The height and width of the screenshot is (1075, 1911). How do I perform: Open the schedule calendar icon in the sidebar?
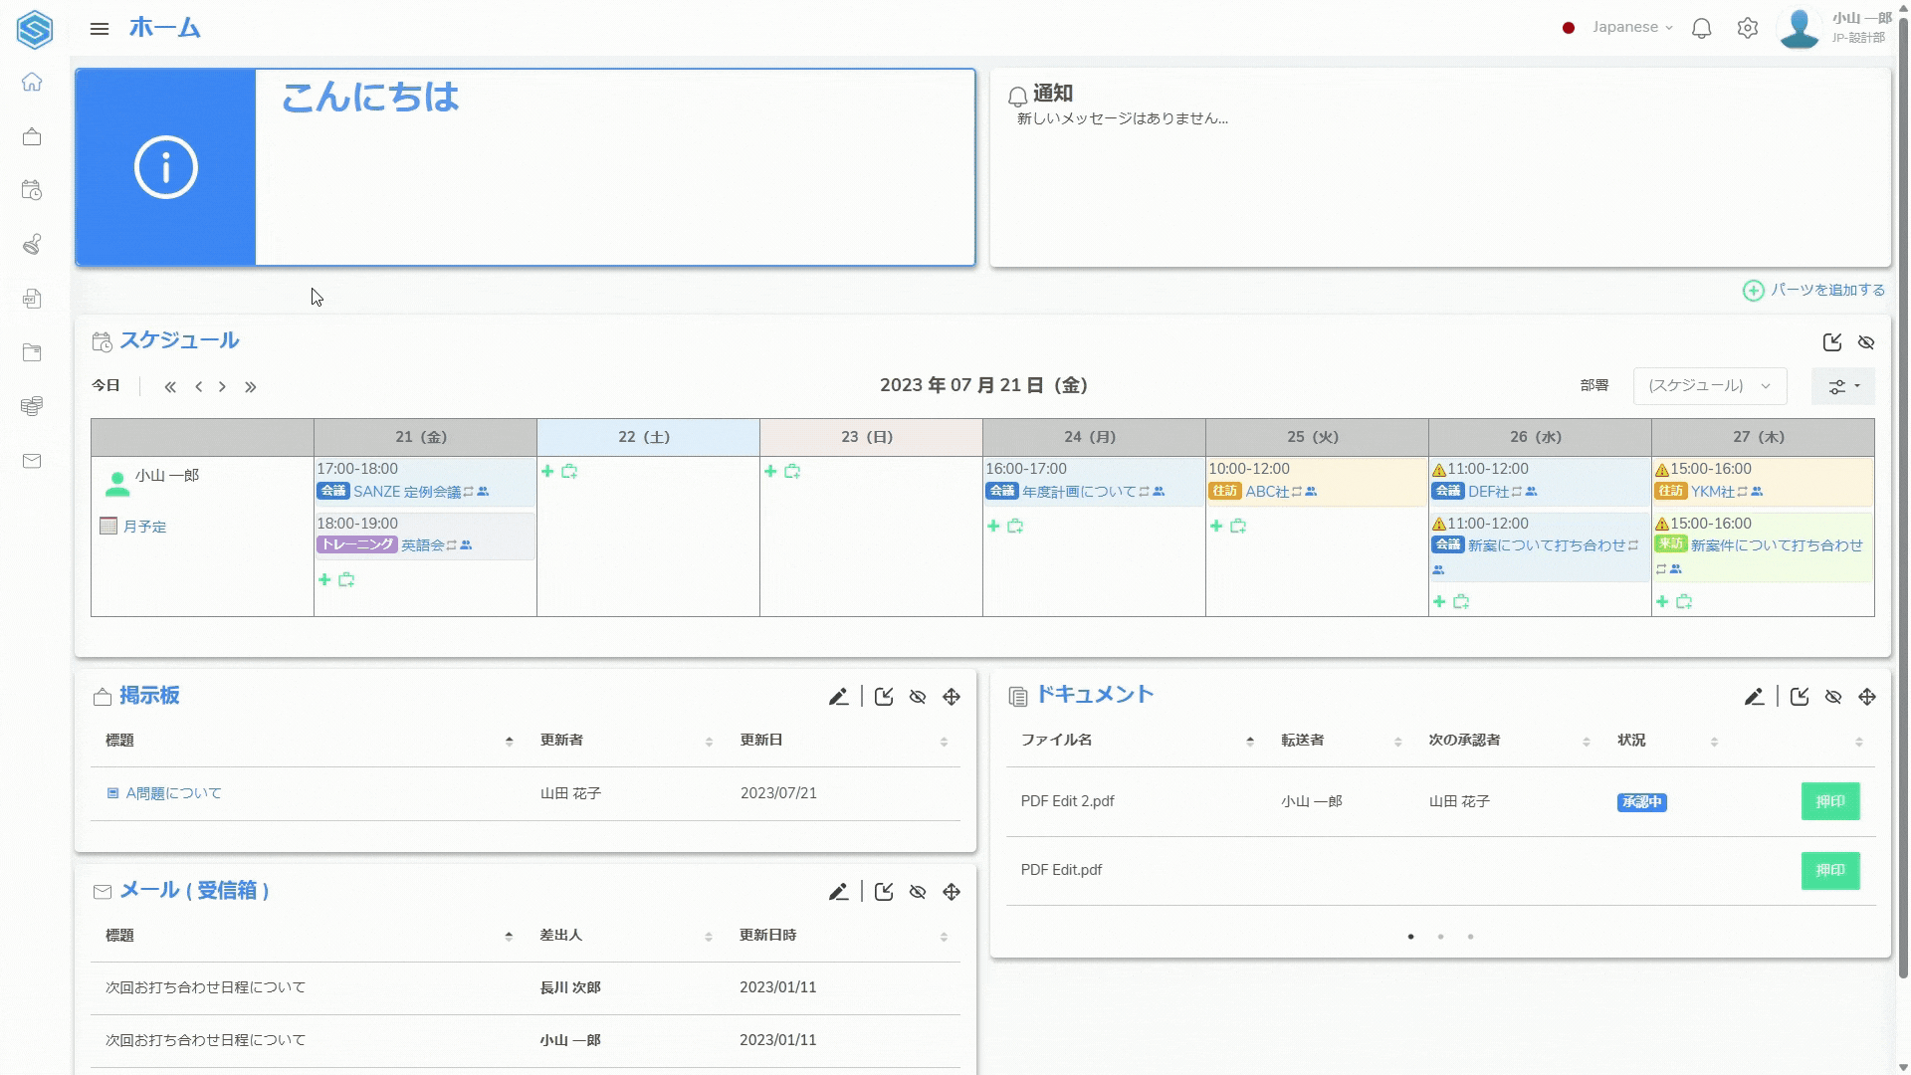[32, 190]
